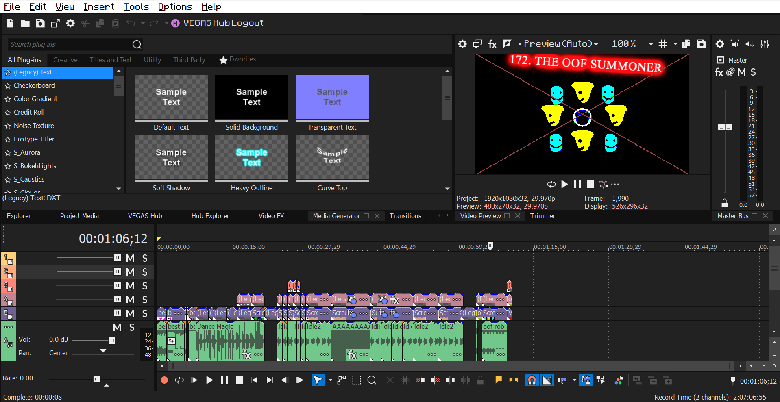Expand the Redo history dropdown arrow
This screenshot has width=780, height=402.
(166, 24)
